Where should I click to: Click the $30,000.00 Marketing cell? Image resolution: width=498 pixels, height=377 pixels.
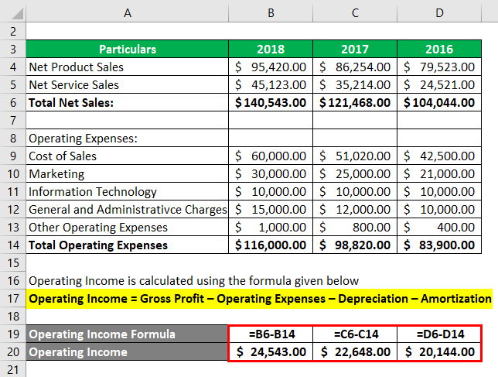(271, 173)
